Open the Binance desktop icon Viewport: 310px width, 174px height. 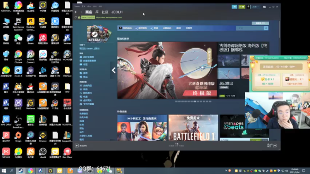[x=43, y=136]
